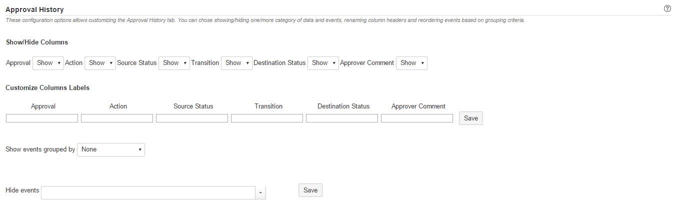This screenshot has width=677, height=207.
Task: Save the customized column labels
Action: tap(471, 118)
